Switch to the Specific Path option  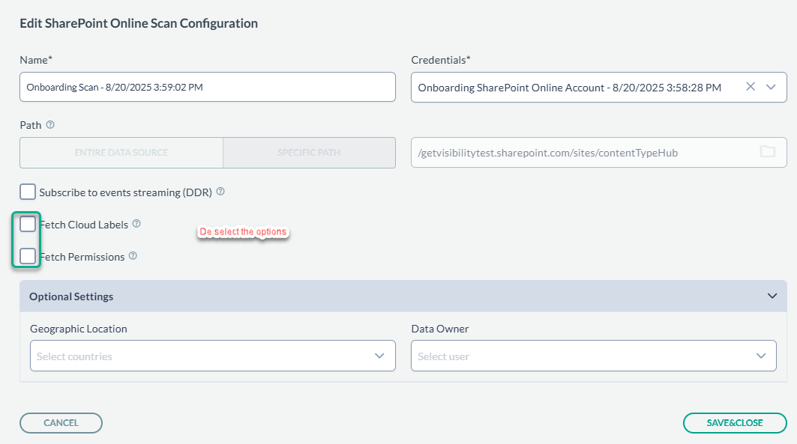pos(309,153)
